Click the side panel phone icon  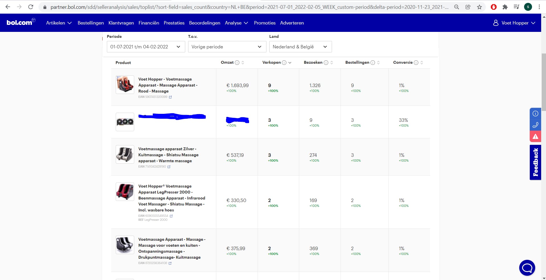(x=535, y=125)
